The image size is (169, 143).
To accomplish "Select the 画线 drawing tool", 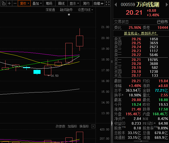I will click(61, 3).
